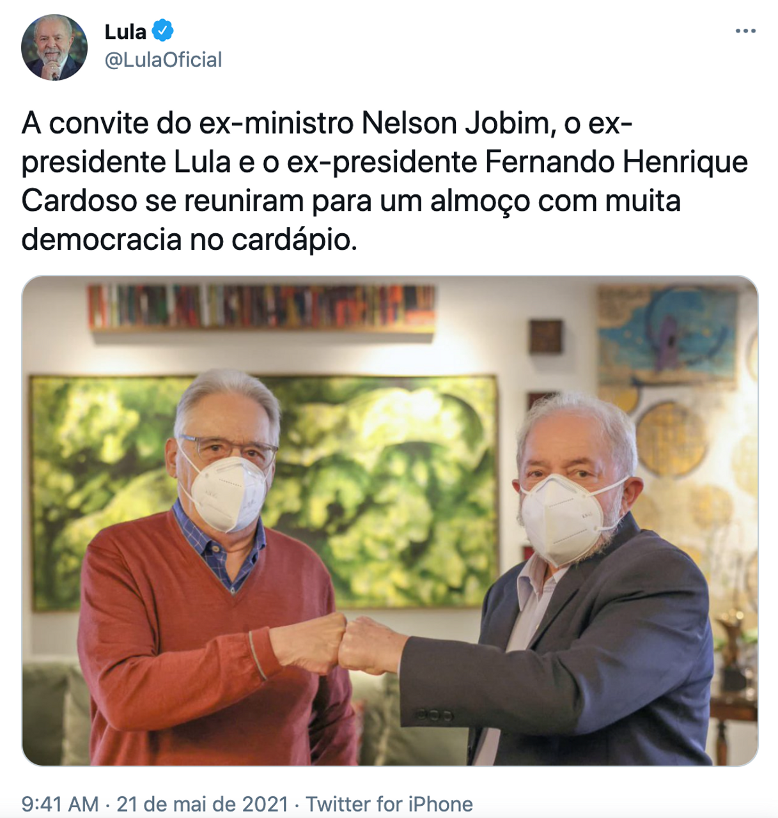Click the bookshelf at the photo's top
Screen dimensions: 778x818
[x=261, y=307]
